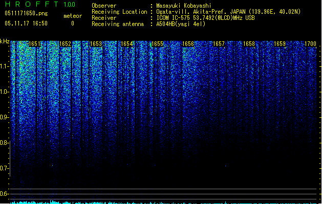Viewport: 322px width, 204px height.
Task: Click the 0.7 kHz frequency axis label
Action: [4, 168]
